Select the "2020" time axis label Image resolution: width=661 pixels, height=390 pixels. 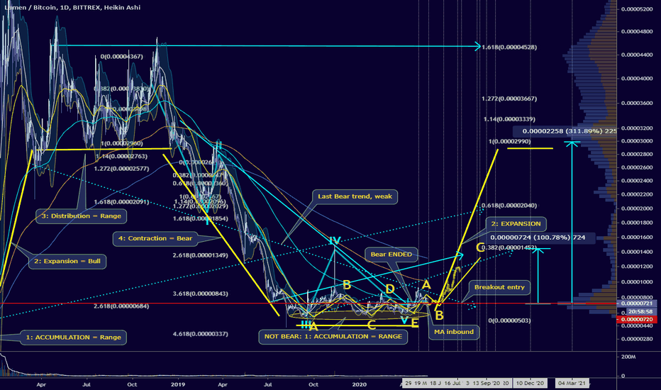[359, 384]
